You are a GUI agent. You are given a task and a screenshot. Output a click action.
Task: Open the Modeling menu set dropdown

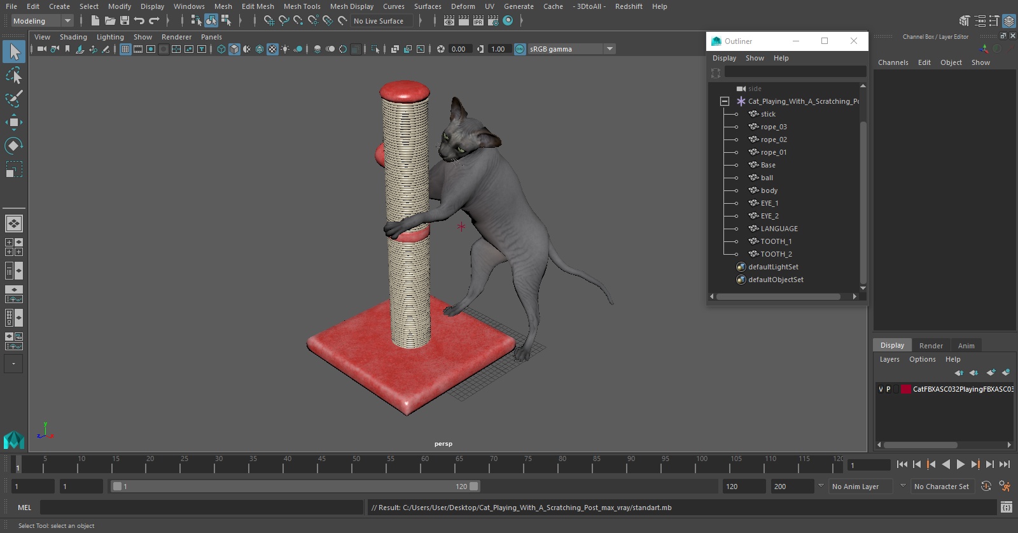(x=42, y=21)
